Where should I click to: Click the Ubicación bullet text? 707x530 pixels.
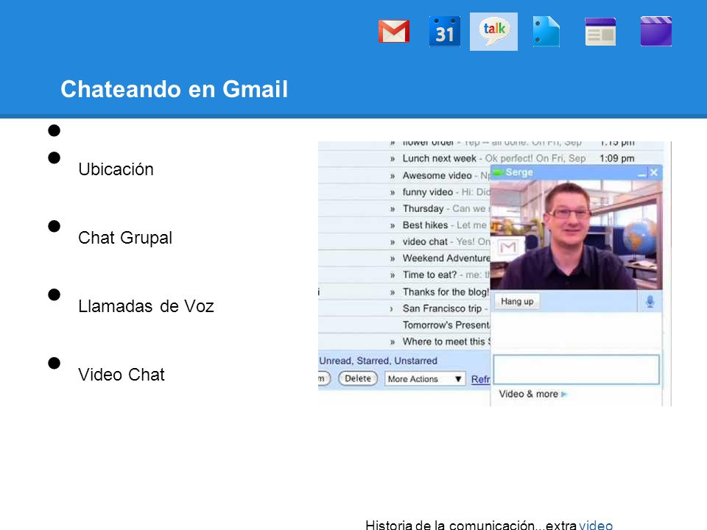pyautogui.click(x=116, y=169)
